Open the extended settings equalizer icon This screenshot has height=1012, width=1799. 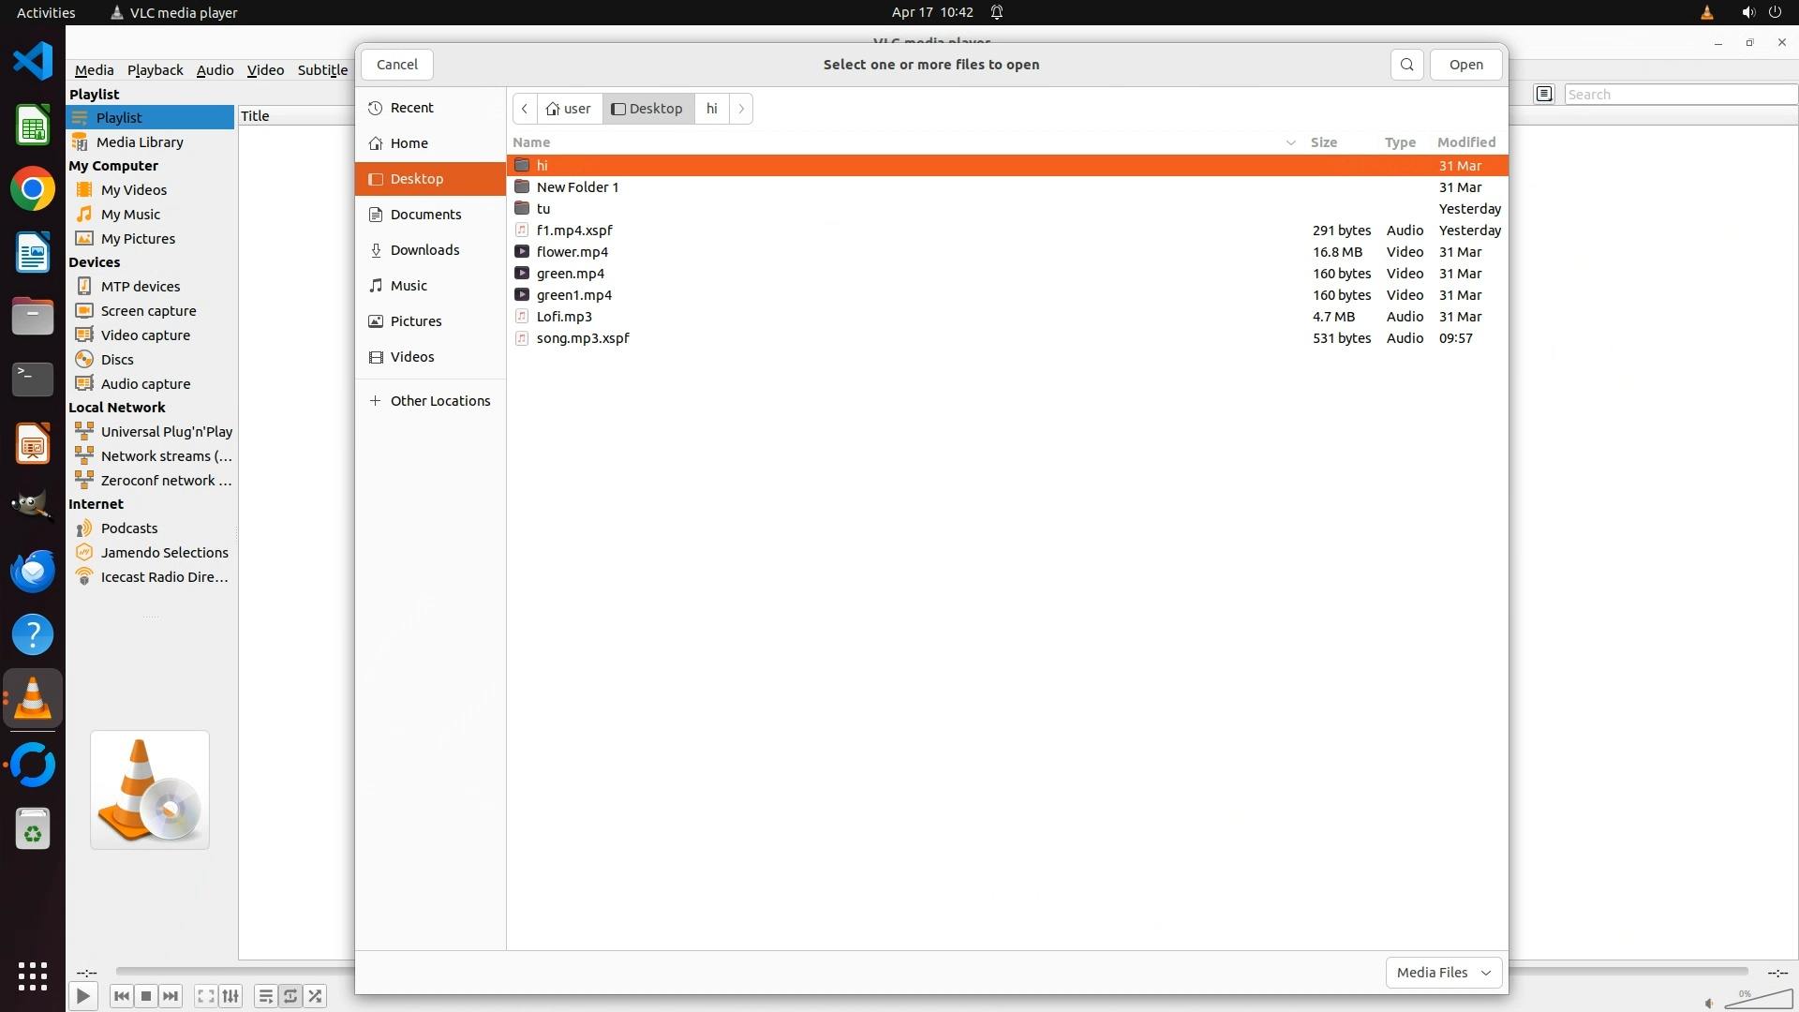pos(230,996)
